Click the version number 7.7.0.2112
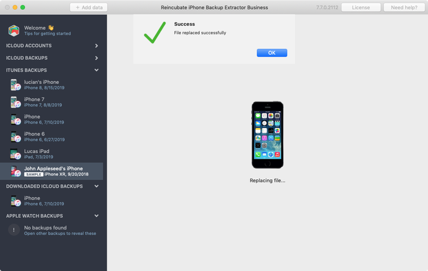Viewport: 428px width, 271px height. (x=327, y=7)
